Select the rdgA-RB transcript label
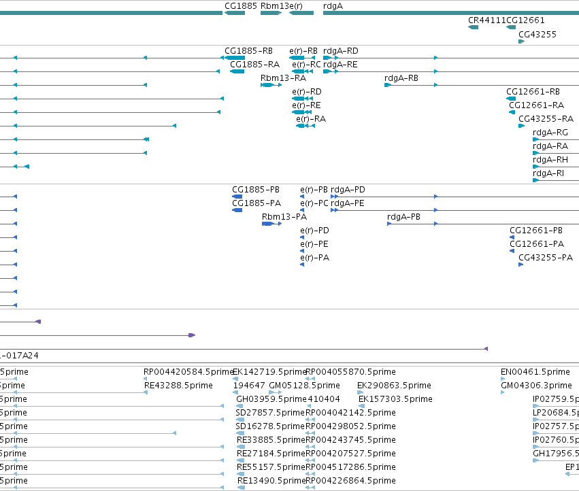 point(401,78)
